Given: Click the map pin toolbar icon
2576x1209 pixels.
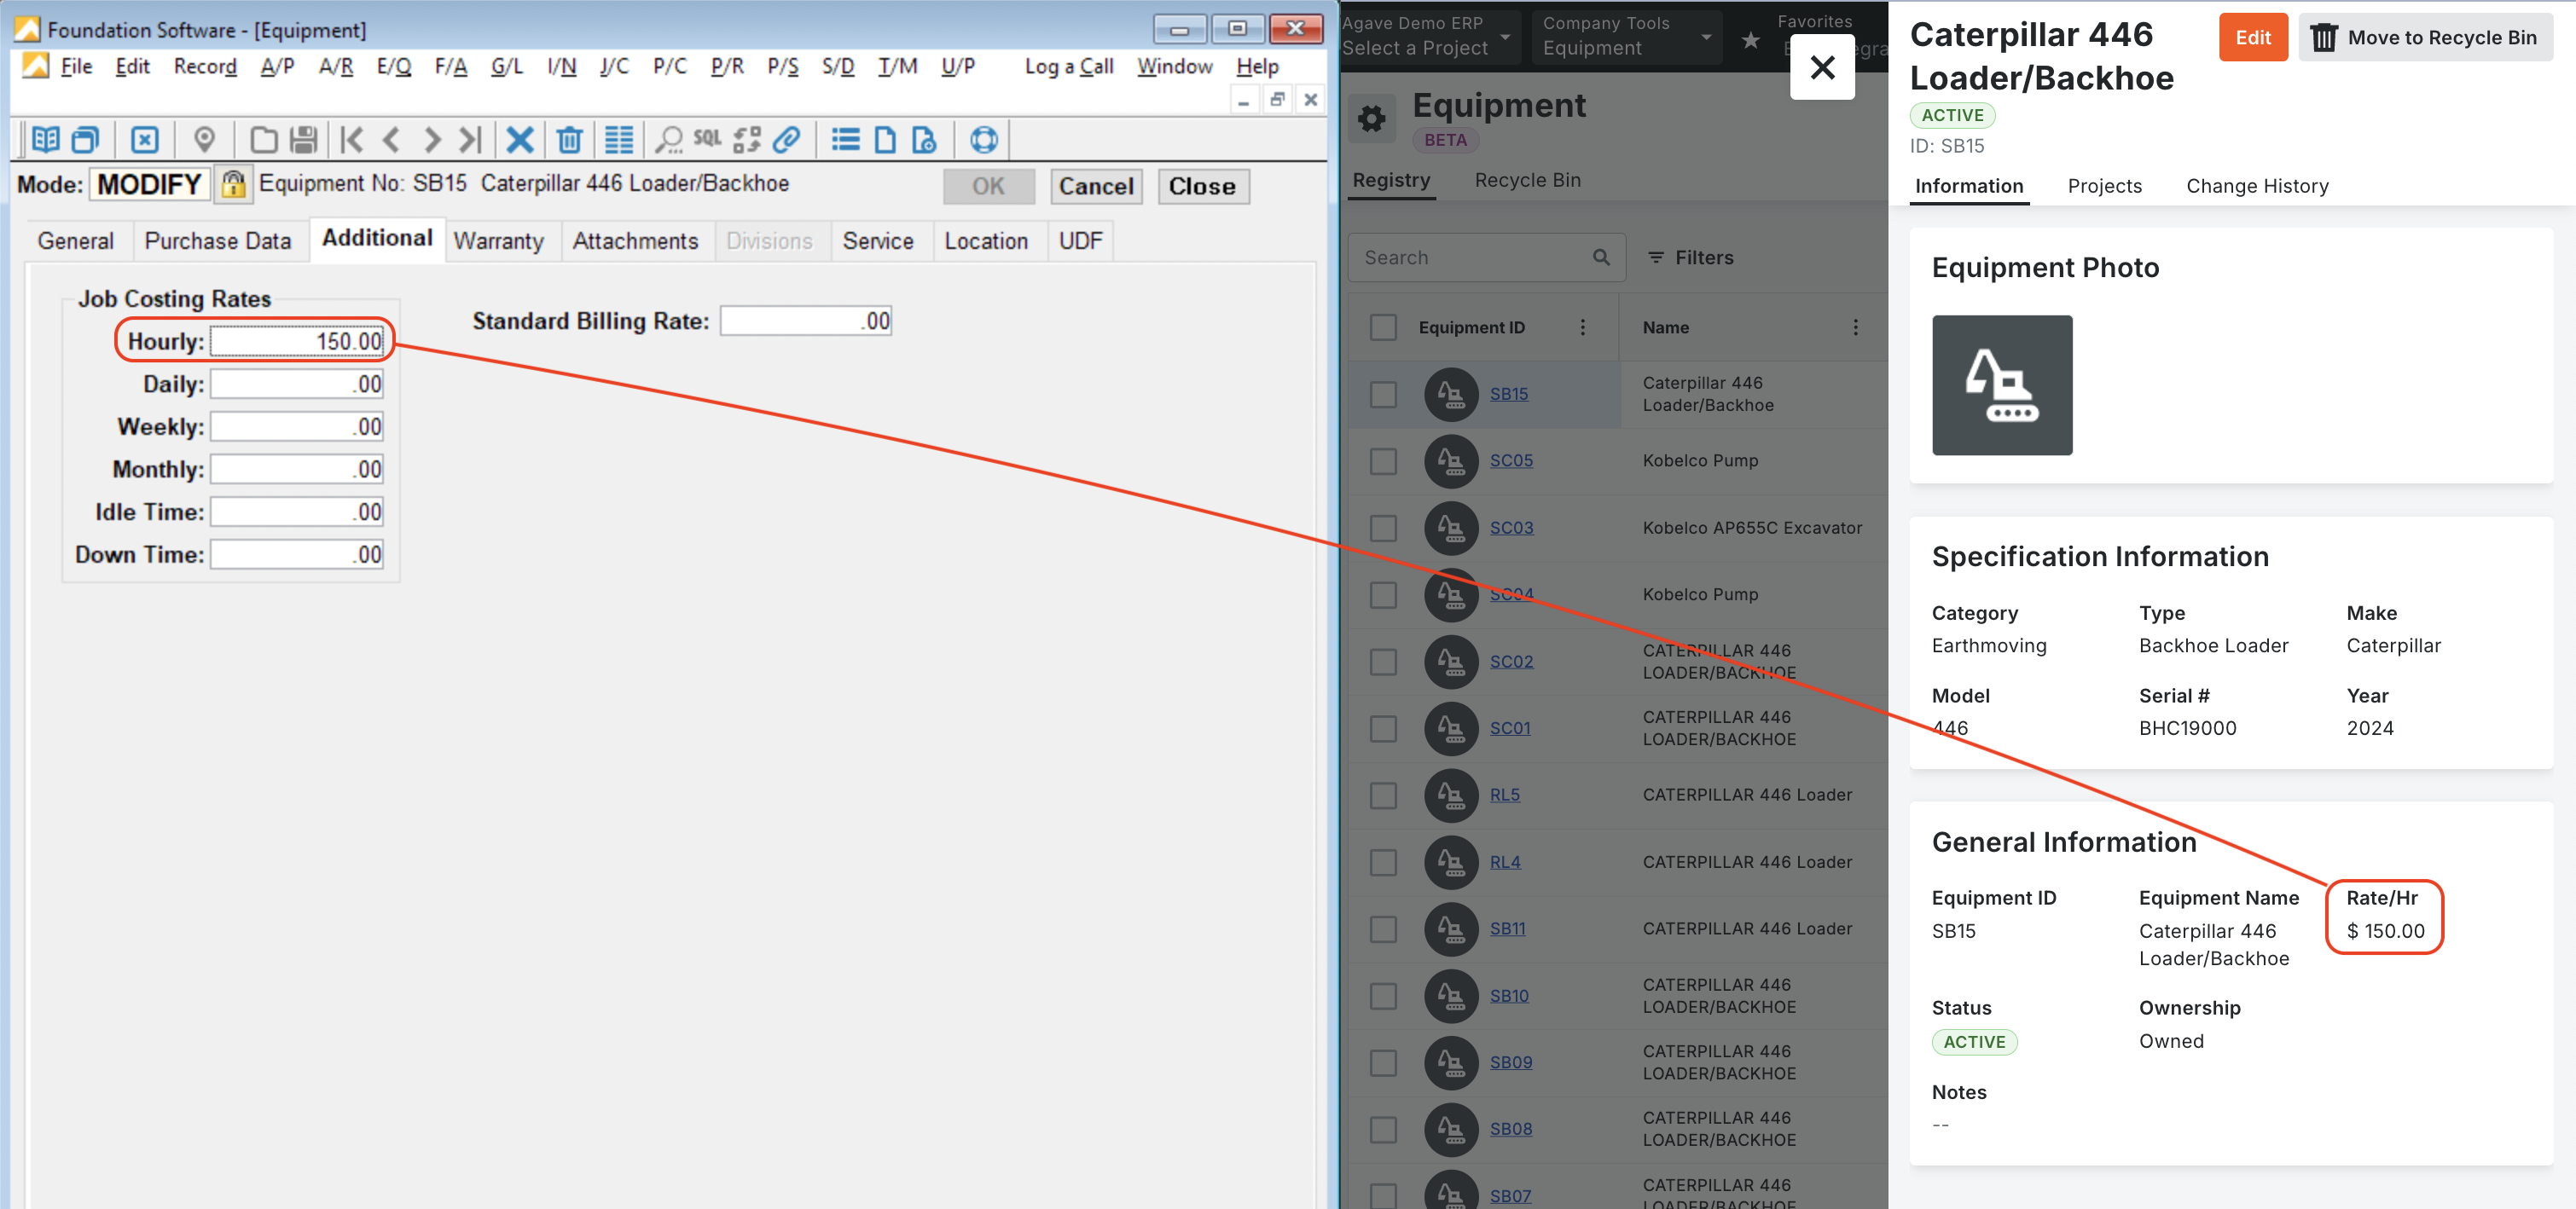Looking at the screenshot, I should 204,139.
